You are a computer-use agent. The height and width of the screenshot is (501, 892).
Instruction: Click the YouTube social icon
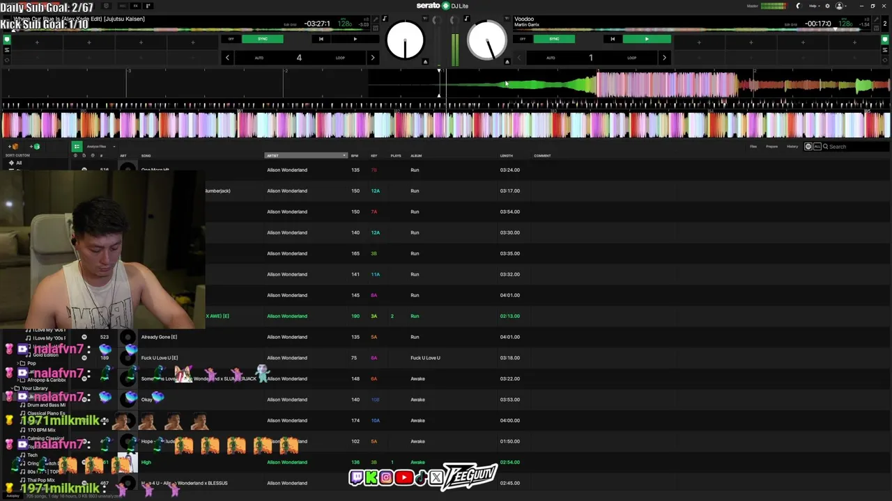coord(403,477)
